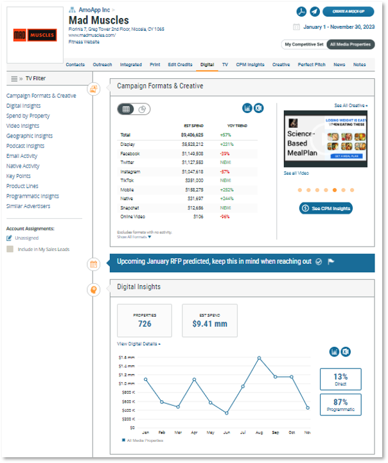Expand Show All Formats

pos(134,237)
